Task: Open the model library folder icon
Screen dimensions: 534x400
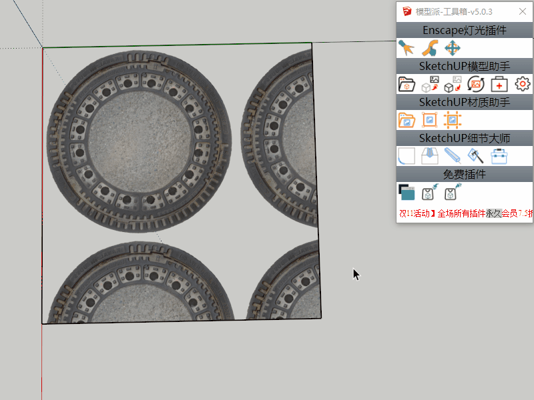Action: tap(406, 84)
